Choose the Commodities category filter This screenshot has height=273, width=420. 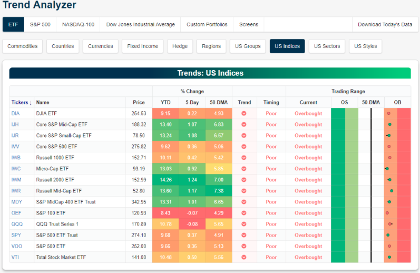coord(23,46)
